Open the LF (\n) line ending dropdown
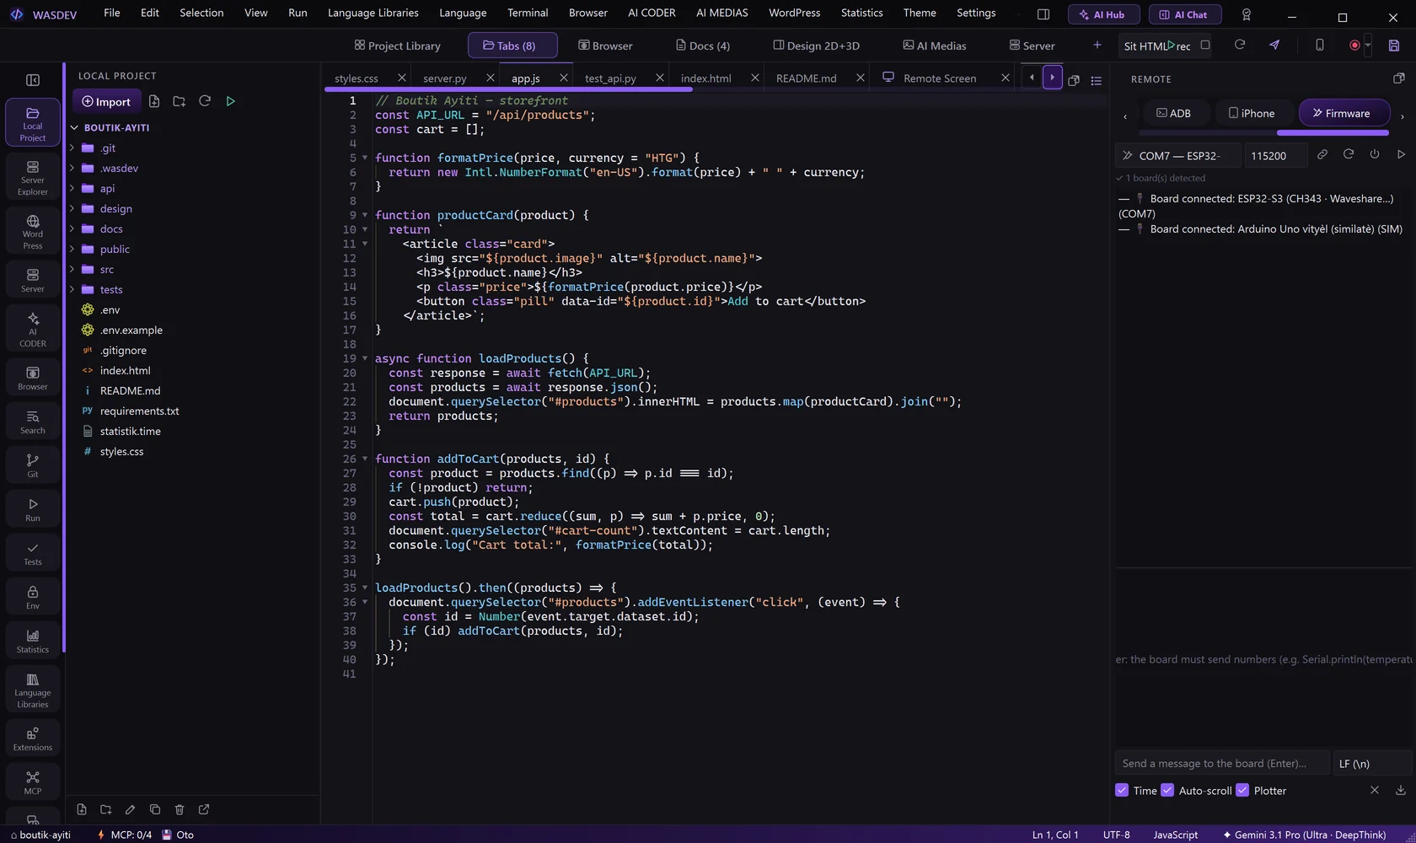This screenshot has width=1416, height=843. point(1371,763)
